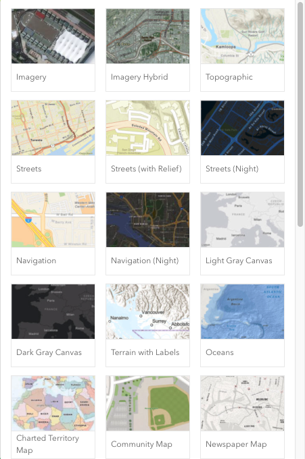Choose the Community Map thumbnail image
Viewport: 305px width, 459px height.
[x=148, y=404]
